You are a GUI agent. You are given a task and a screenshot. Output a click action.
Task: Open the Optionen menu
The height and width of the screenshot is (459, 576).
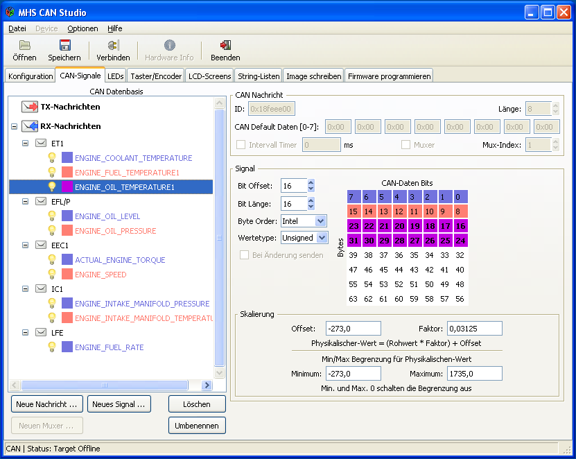pos(82,28)
